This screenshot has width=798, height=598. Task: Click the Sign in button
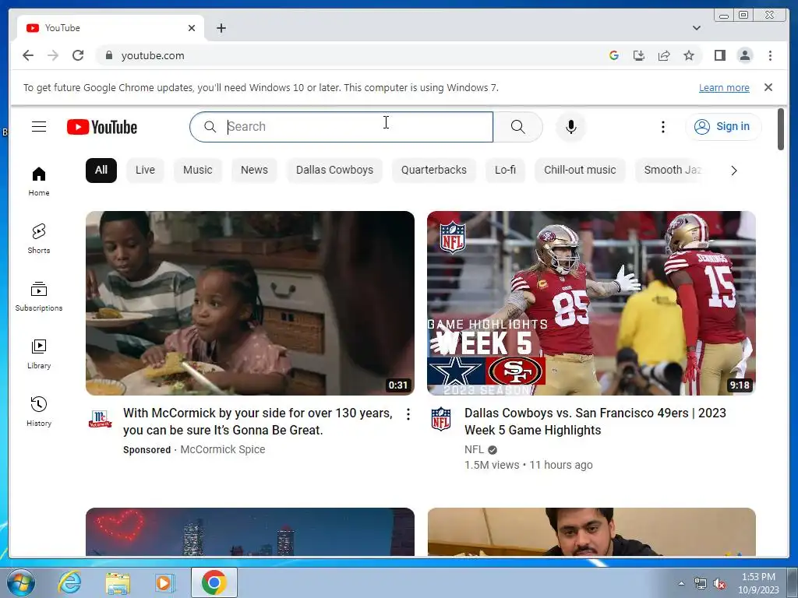(x=723, y=127)
